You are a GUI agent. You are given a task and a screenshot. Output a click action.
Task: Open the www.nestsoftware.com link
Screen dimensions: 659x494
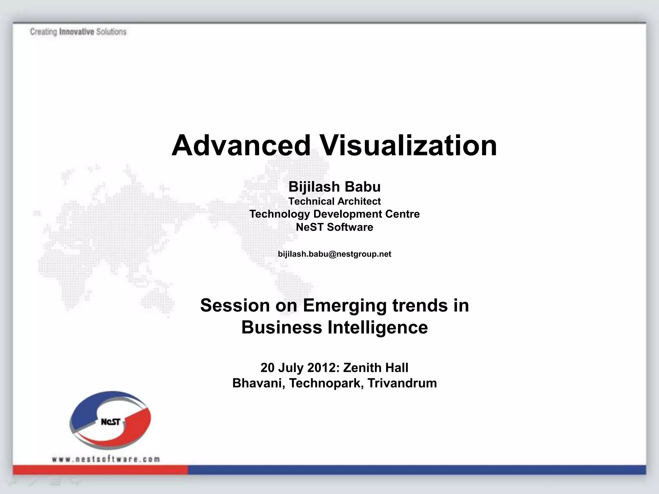(106, 459)
